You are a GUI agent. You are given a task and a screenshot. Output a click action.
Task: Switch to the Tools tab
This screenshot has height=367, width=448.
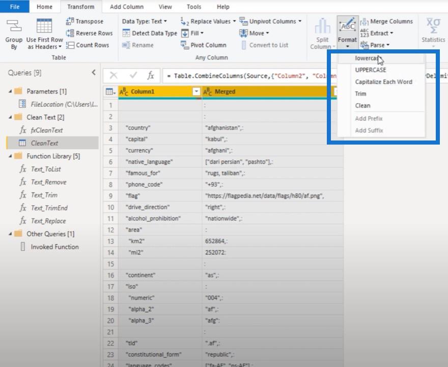tap(194, 7)
